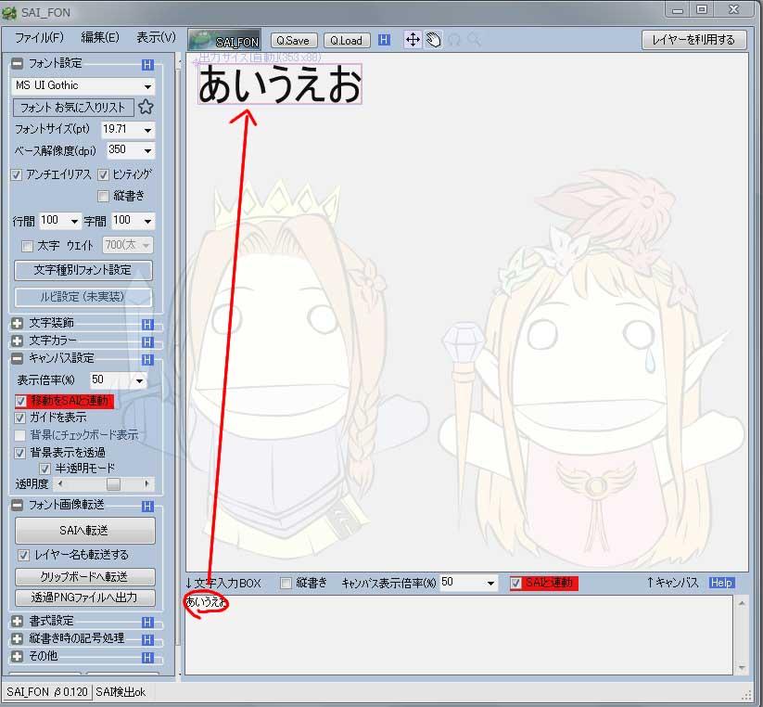Expand the 縦書き時の記号処理 section
This screenshot has width=763, height=707.
tap(17, 639)
